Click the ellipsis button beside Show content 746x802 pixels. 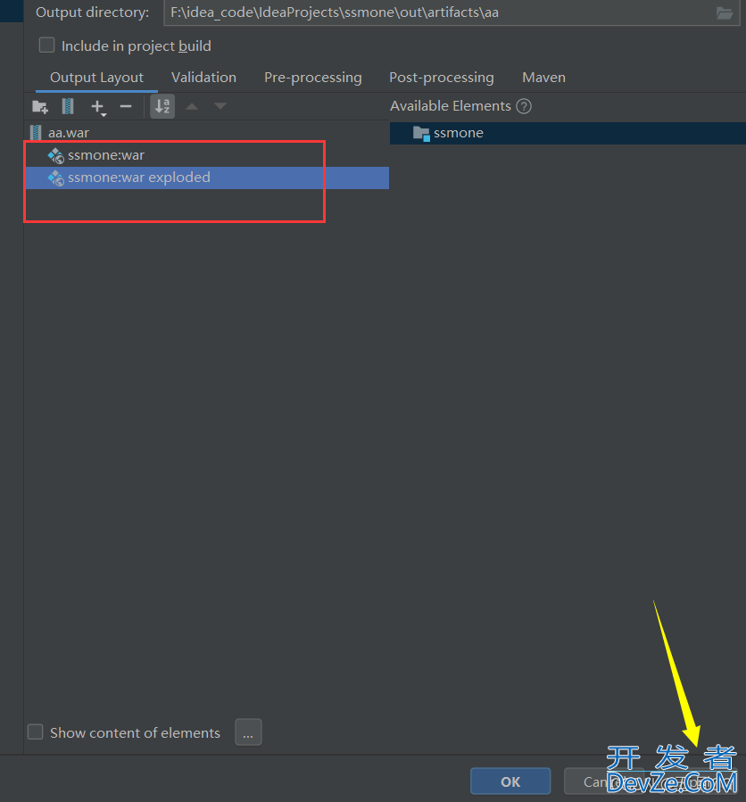[248, 732]
